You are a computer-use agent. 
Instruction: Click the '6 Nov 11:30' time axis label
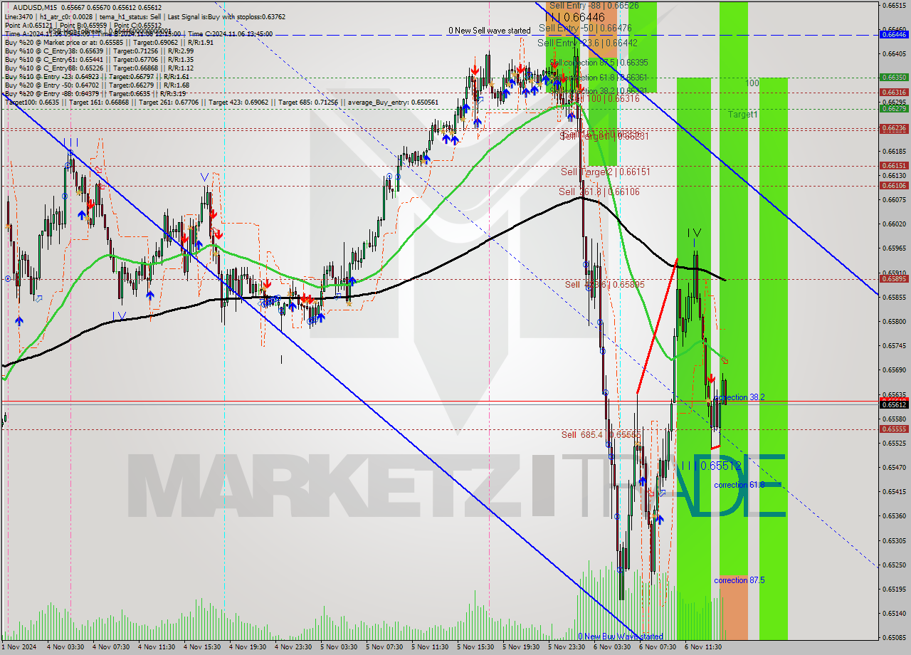[x=704, y=647]
